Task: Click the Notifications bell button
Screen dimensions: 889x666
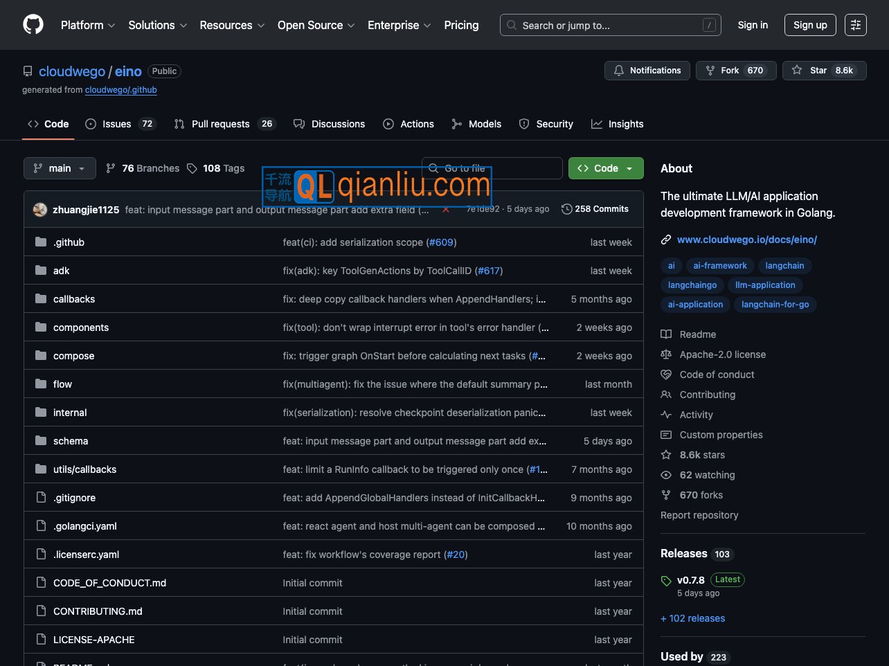Action: click(647, 71)
